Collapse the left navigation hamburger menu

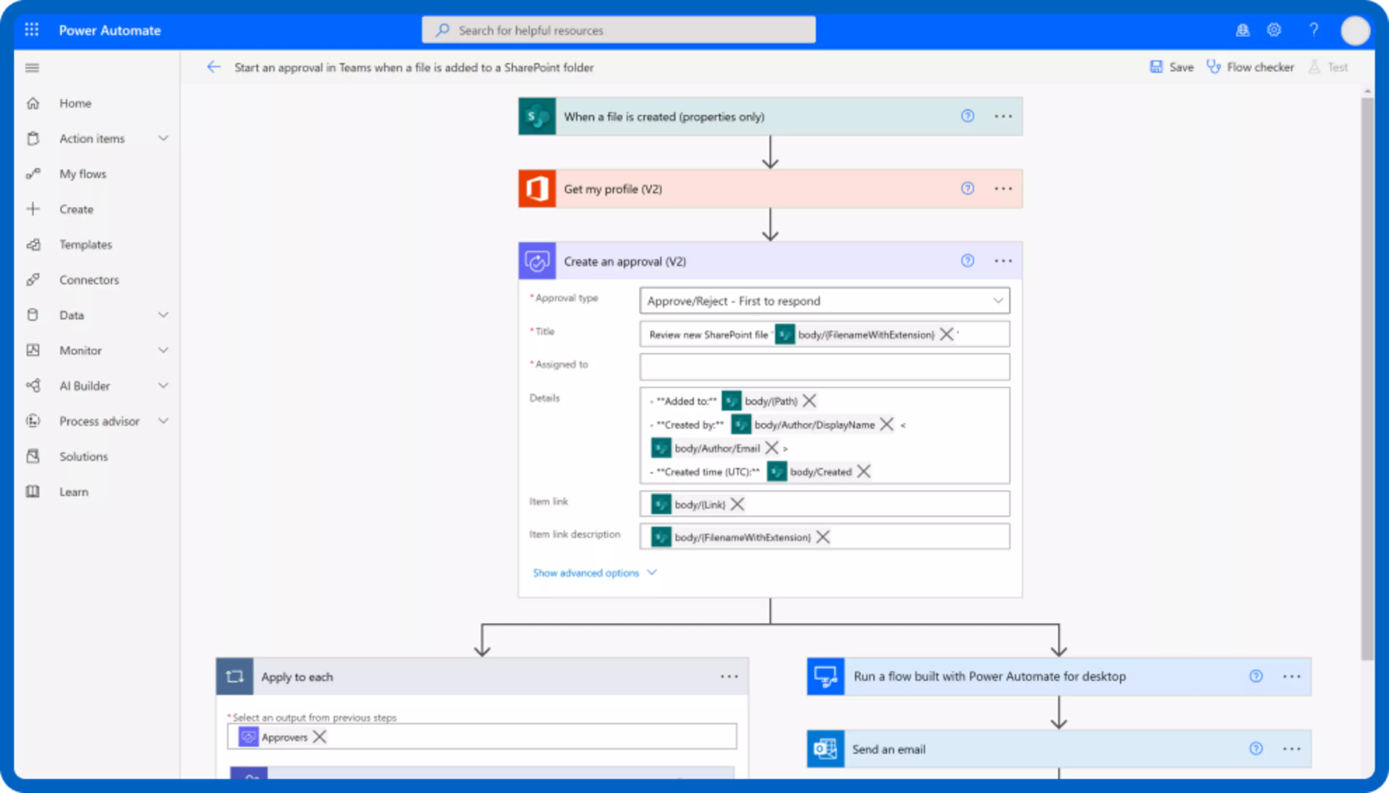(32, 68)
